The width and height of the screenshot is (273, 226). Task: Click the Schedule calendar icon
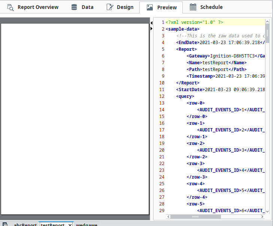click(193, 7)
